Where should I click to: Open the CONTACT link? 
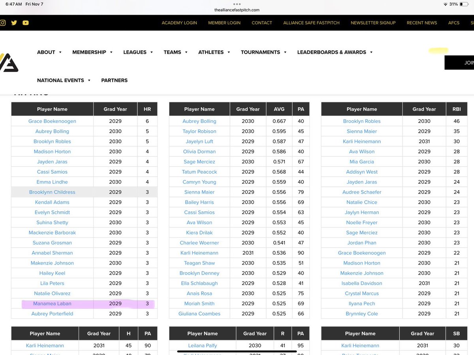pos(262,23)
